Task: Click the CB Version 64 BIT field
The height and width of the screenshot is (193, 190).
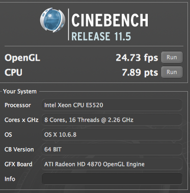Action: (x=112, y=149)
